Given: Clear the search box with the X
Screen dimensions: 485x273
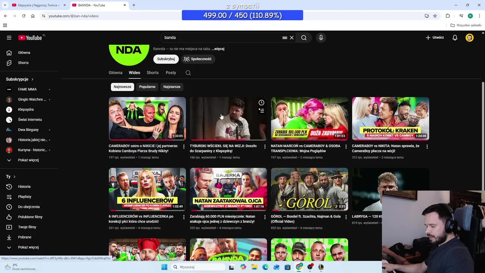Looking at the screenshot, I should (x=292, y=38).
